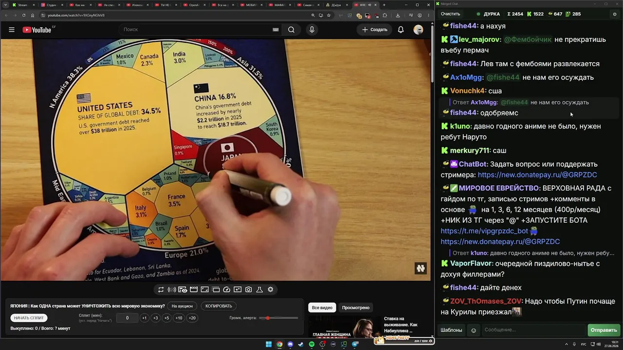Click the Vonuchk4 username in chat
The width and height of the screenshot is (623, 350).
[x=468, y=91]
